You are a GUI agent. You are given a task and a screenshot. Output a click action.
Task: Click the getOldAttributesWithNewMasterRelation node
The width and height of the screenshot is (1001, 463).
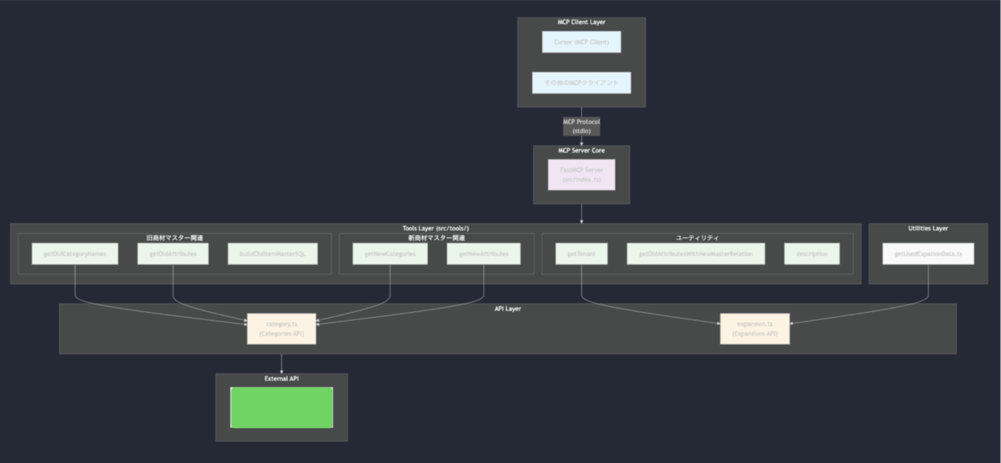pyautogui.click(x=696, y=254)
